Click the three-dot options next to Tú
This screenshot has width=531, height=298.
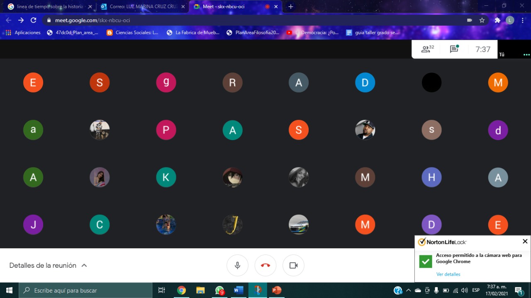526,55
